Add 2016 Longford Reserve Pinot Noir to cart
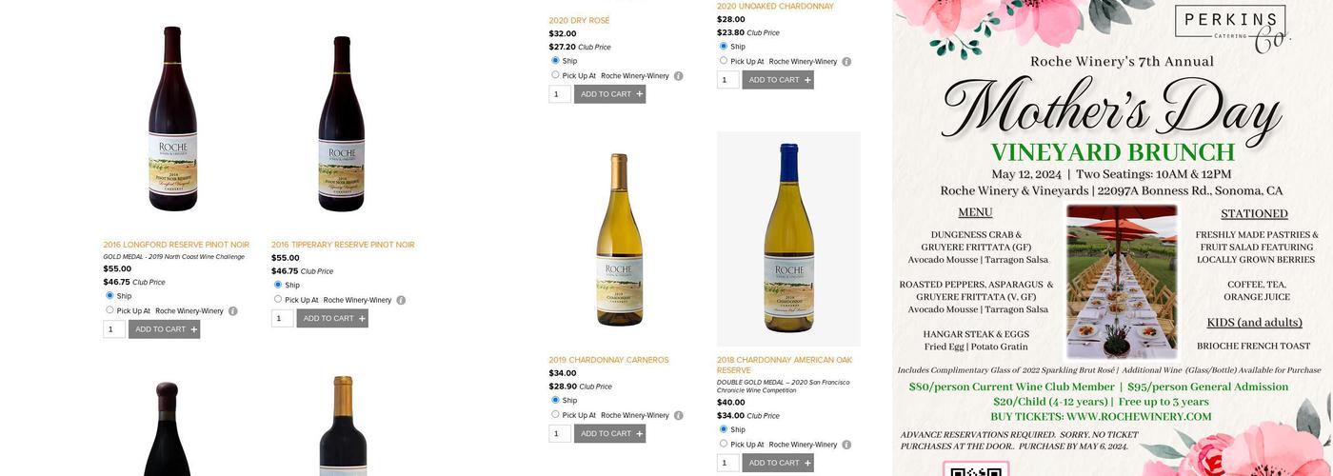This screenshot has height=476, width=1333. [x=166, y=329]
